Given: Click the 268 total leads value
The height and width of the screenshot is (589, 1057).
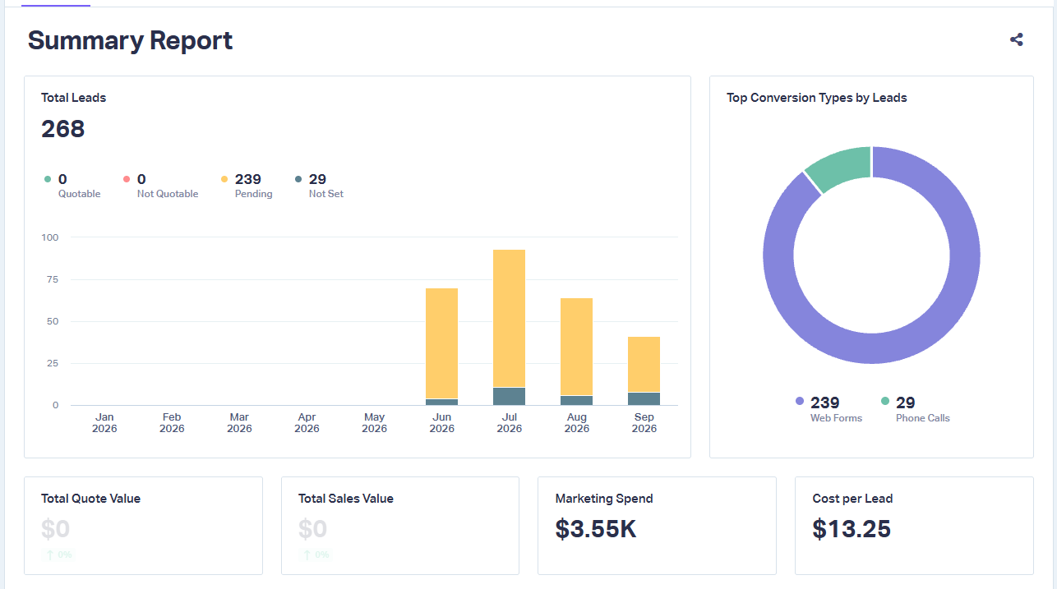Looking at the screenshot, I should click(63, 129).
